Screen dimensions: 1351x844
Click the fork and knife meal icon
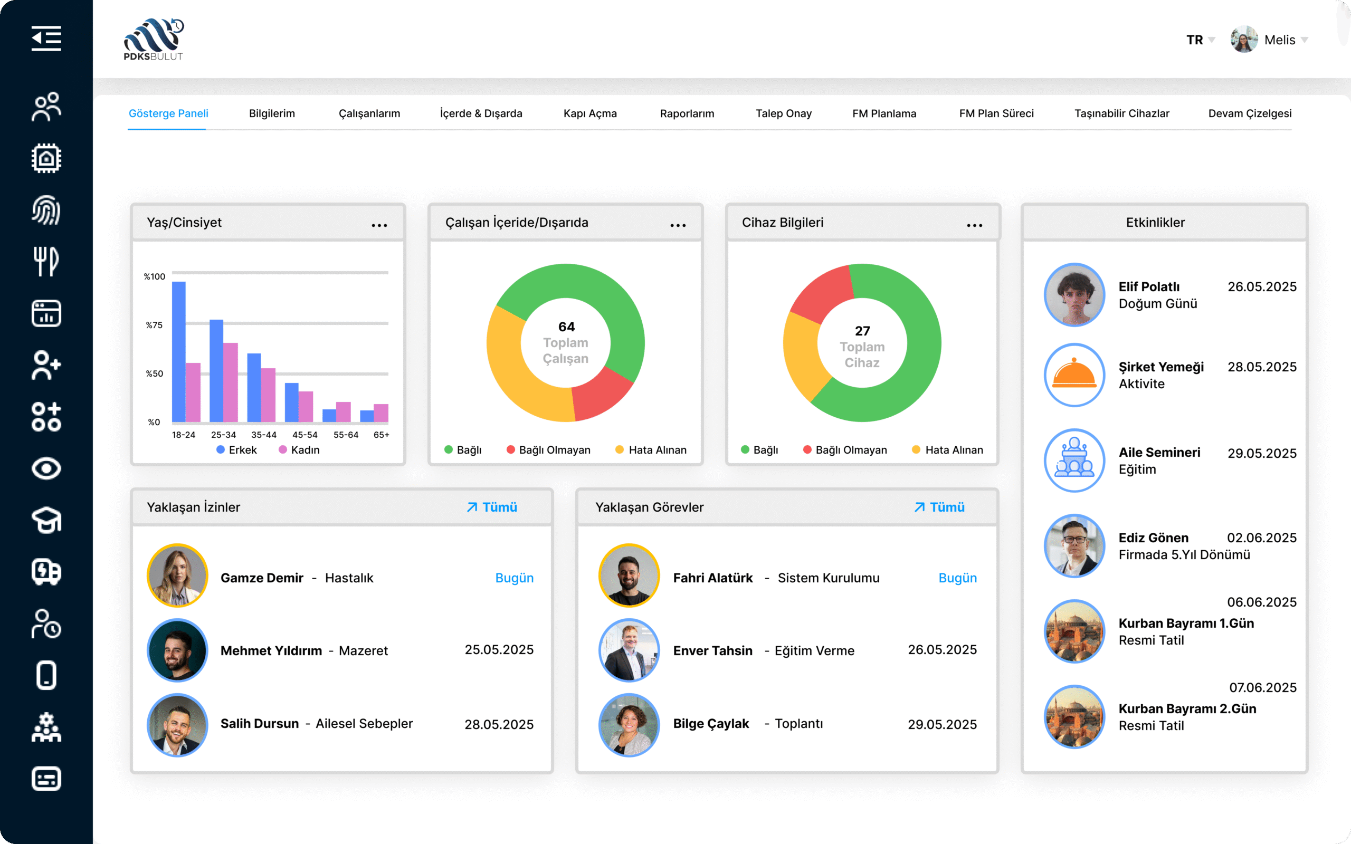coord(46,261)
